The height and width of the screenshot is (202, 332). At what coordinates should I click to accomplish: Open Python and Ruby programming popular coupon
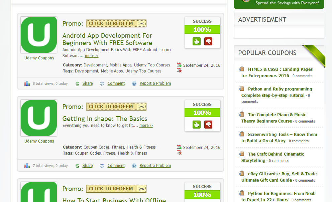pos(277,92)
